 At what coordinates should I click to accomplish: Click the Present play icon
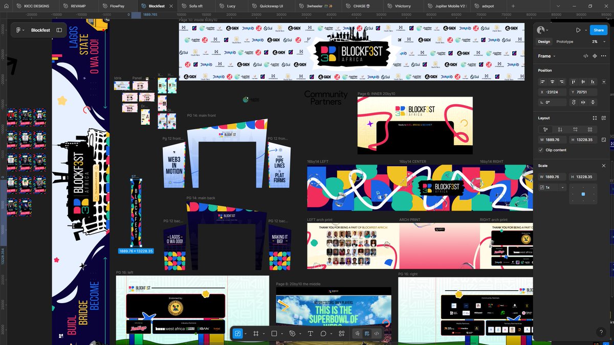(x=578, y=30)
